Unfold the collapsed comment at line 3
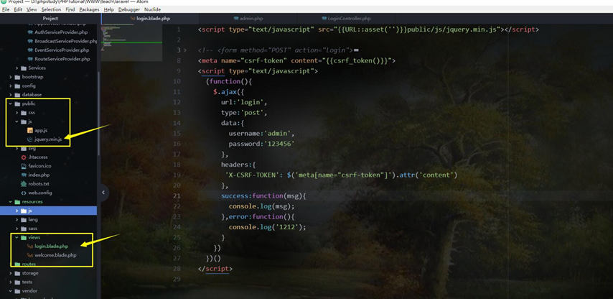 click(x=185, y=50)
